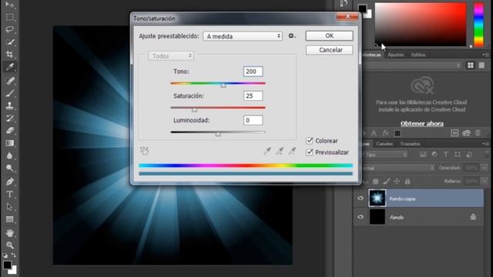Select the Move tool
The height and width of the screenshot is (277, 493).
(10, 5)
